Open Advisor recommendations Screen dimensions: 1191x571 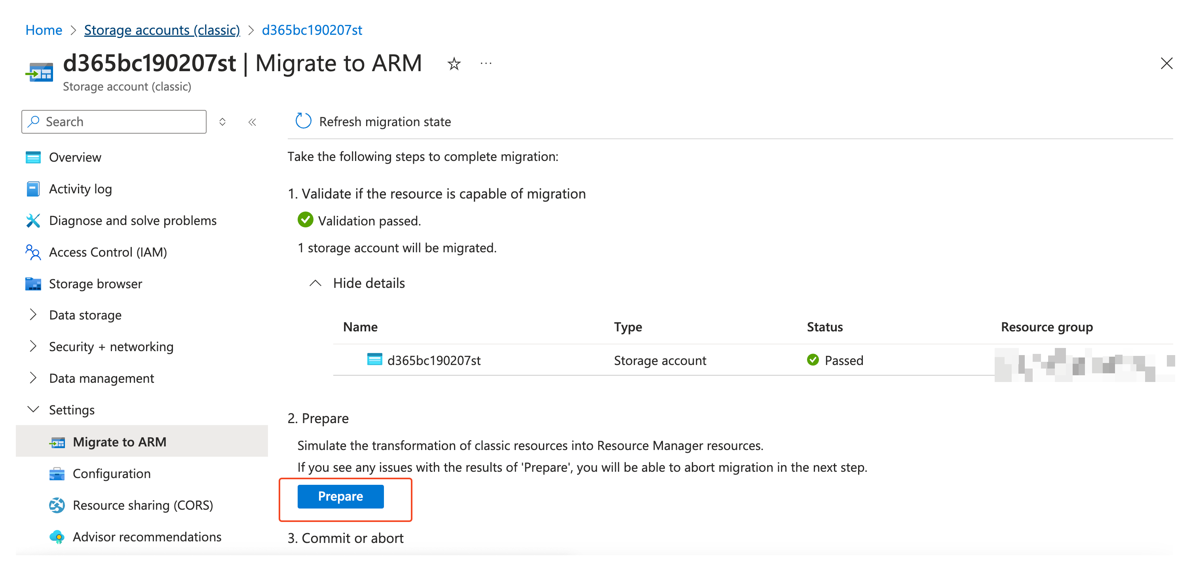tap(146, 537)
